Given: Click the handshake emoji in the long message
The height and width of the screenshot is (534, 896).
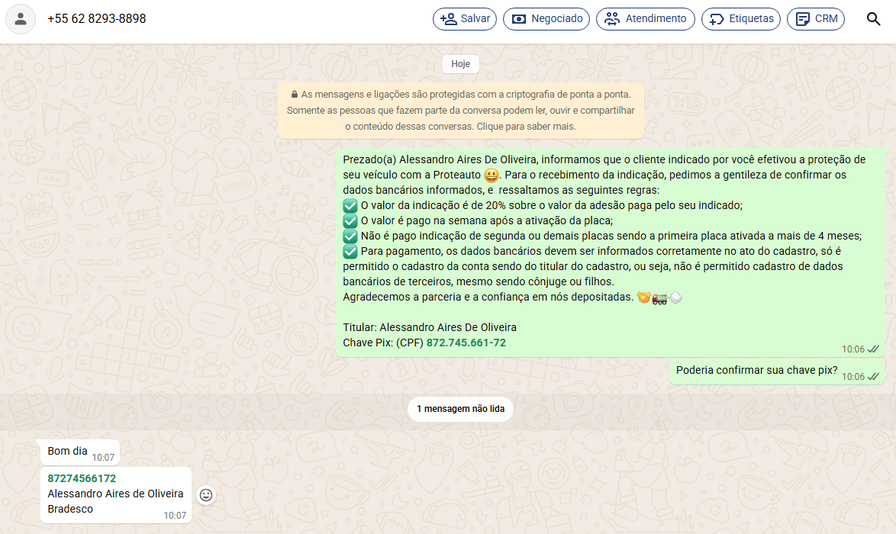Looking at the screenshot, I should pos(643,298).
